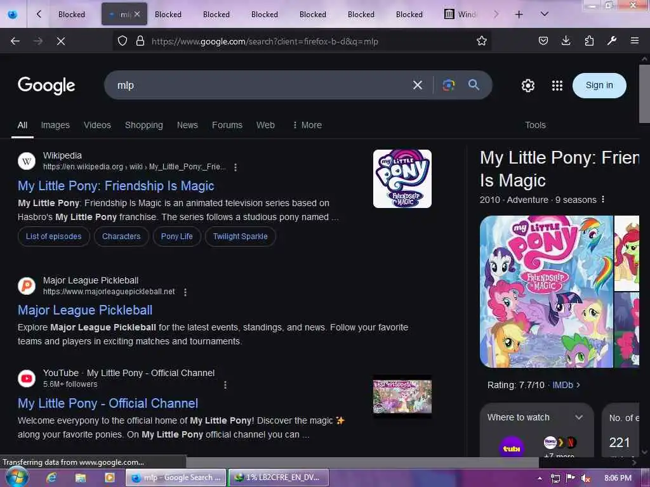Click the Google logo
650x487 pixels.
46,86
